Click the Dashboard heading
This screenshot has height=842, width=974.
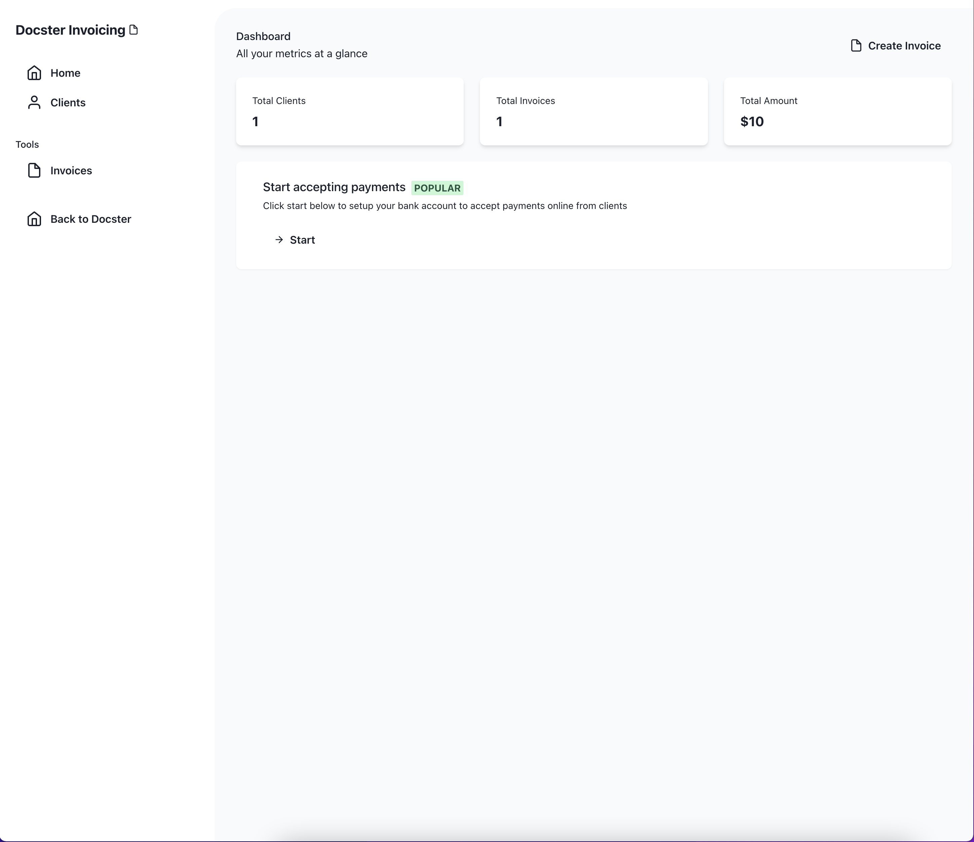tap(263, 36)
